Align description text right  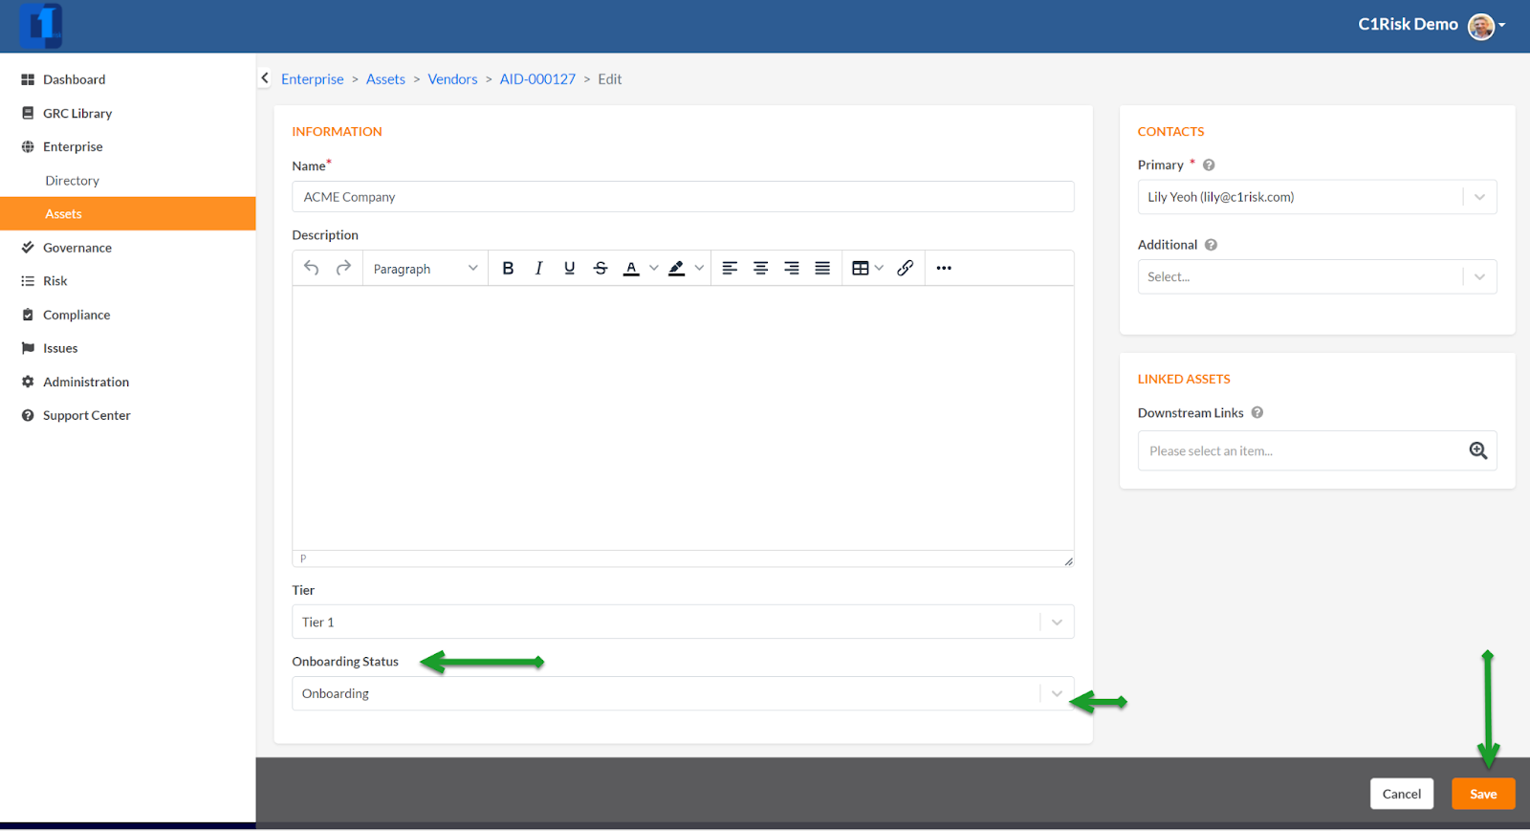click(x=792, y=268)
